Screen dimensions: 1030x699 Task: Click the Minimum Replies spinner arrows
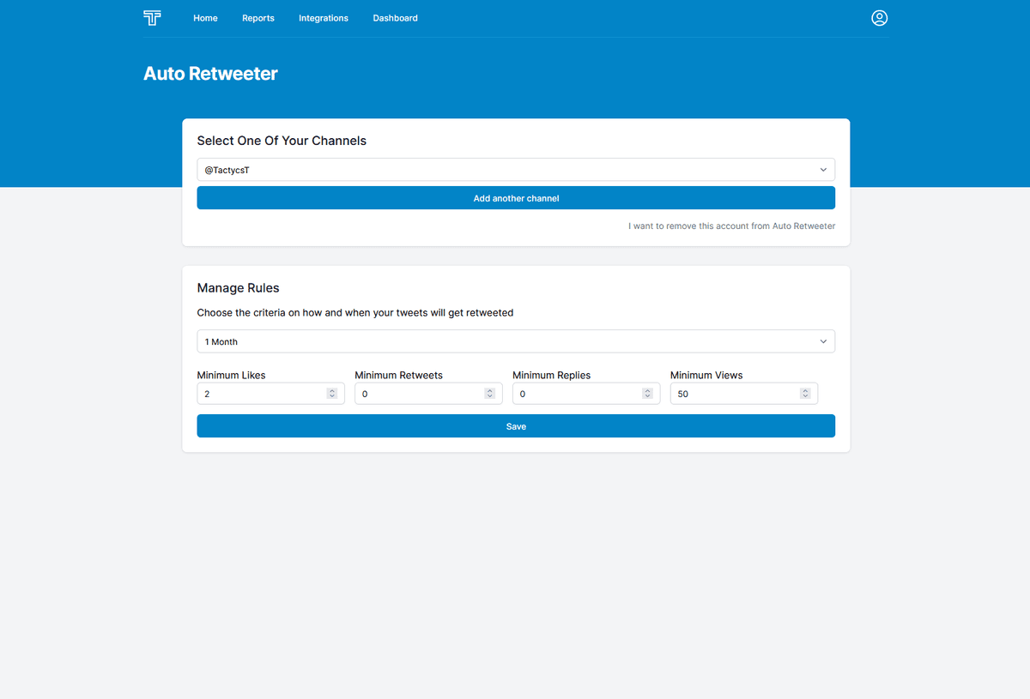click(x=647, y=394)
